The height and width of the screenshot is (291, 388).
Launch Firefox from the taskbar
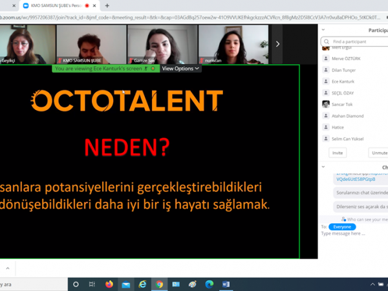tap(109, 285)
